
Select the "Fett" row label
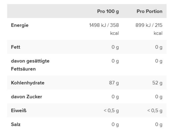pos(15,47)
